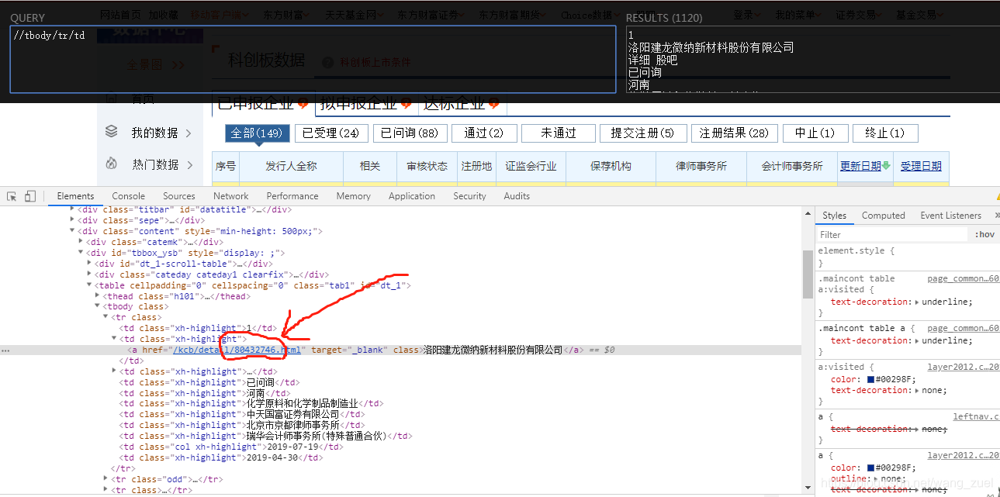Click the 热门数据 flame icon in sidebar

pos(112,164)
